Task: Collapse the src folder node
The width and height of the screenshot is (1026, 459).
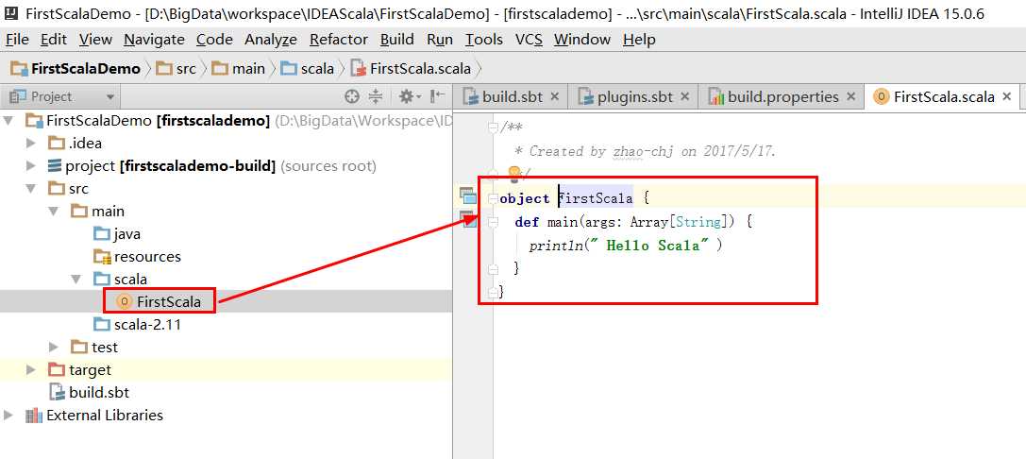Action: click(31, 189)
